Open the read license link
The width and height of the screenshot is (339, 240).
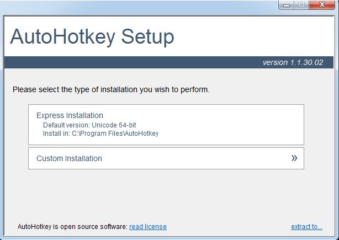pos(148,227)
